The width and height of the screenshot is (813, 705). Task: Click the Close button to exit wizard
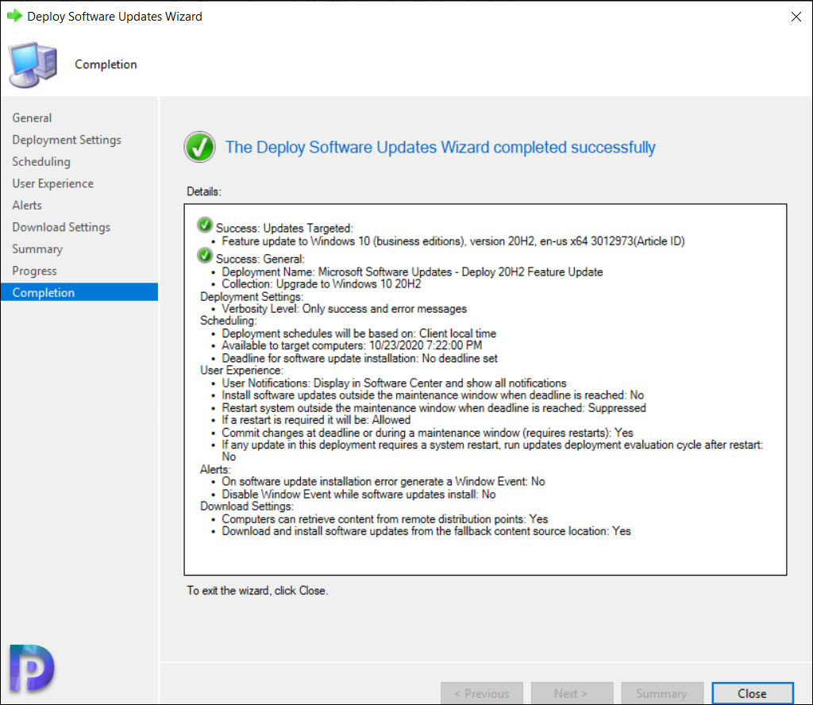pos(753,693)
